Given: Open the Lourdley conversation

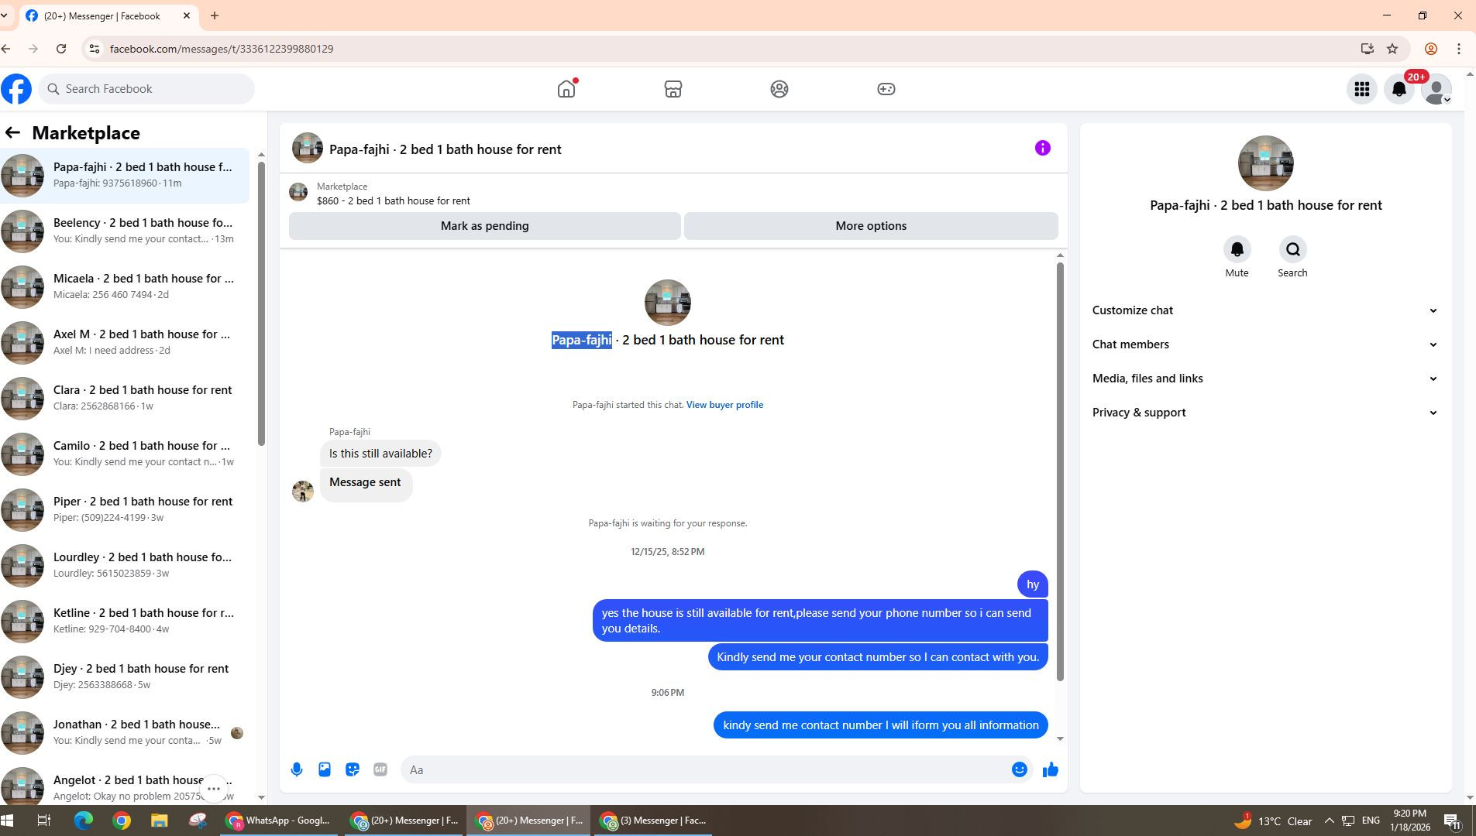Looking at the screenshot, I should [125, 565].
